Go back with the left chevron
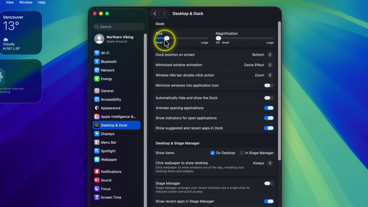The width and height of the screenshot is (368, 207). pyautogui.click(x=155, y=14)
